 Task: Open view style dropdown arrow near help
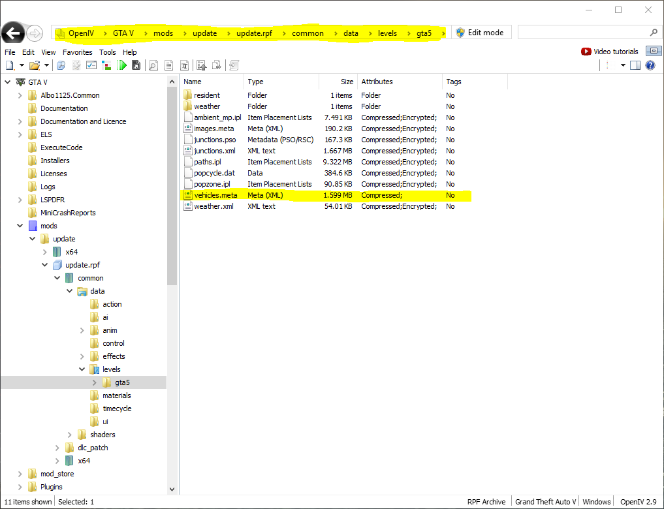click(623, 65)
